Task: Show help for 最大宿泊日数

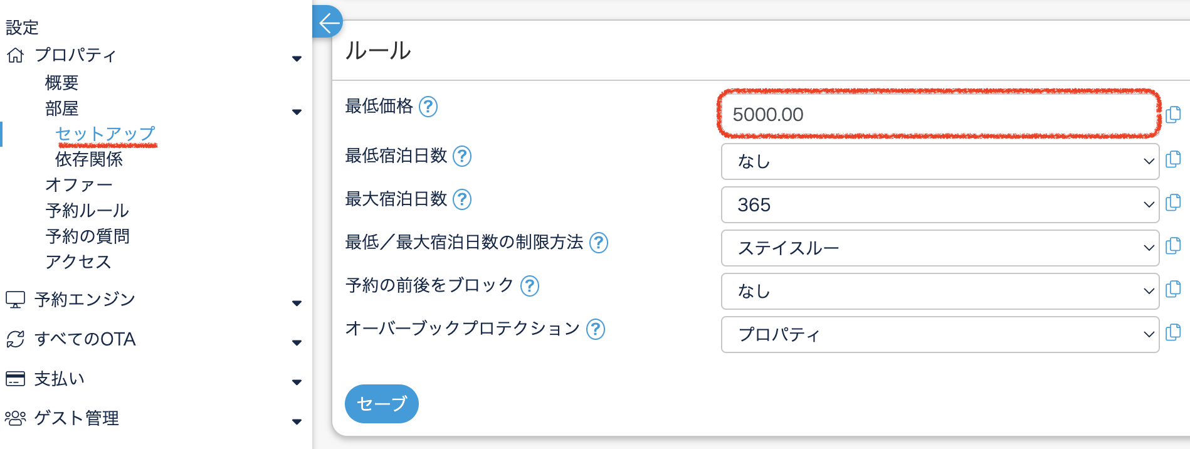Action: click(x=462, y=199)
